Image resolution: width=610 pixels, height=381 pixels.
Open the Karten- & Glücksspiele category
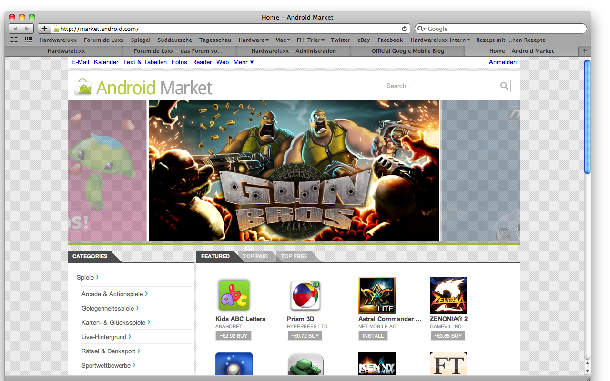coord(116,322)
